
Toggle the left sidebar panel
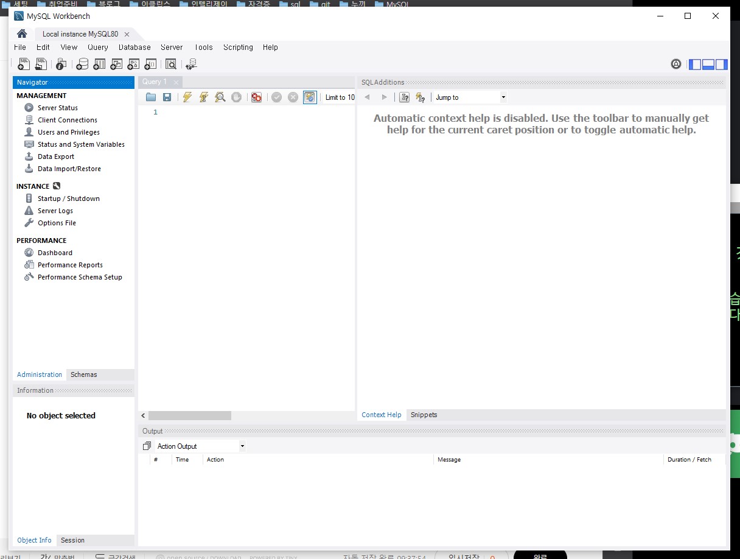coord(695,65)
